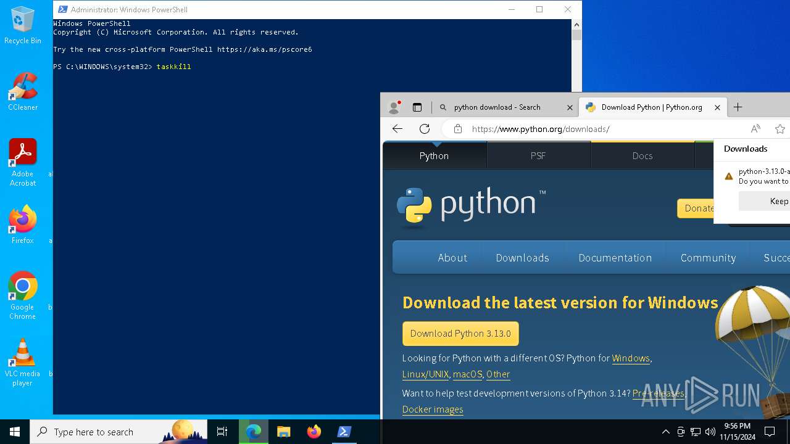
Task: Open the PSF top navigation tab
Action: (538, 155)
